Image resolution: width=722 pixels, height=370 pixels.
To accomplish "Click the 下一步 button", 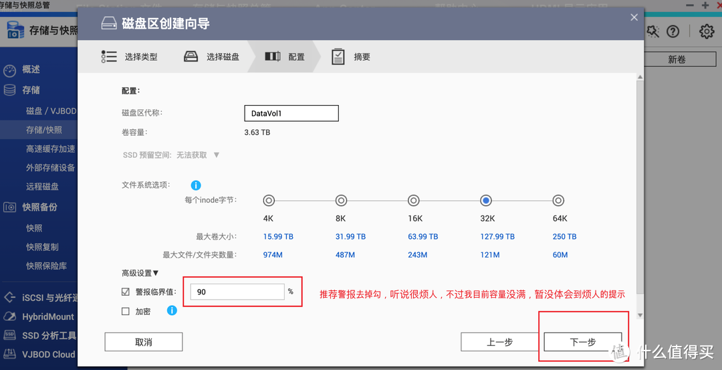I will 583,342.
